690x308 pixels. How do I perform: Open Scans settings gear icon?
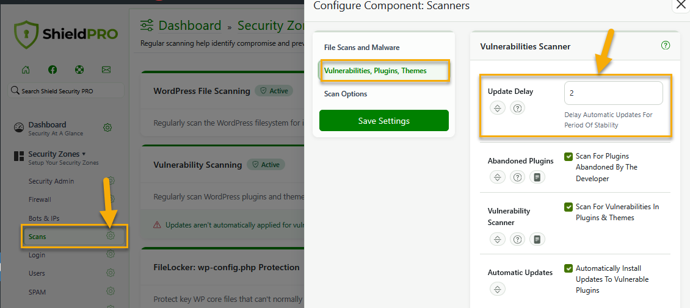coord(111,235)
